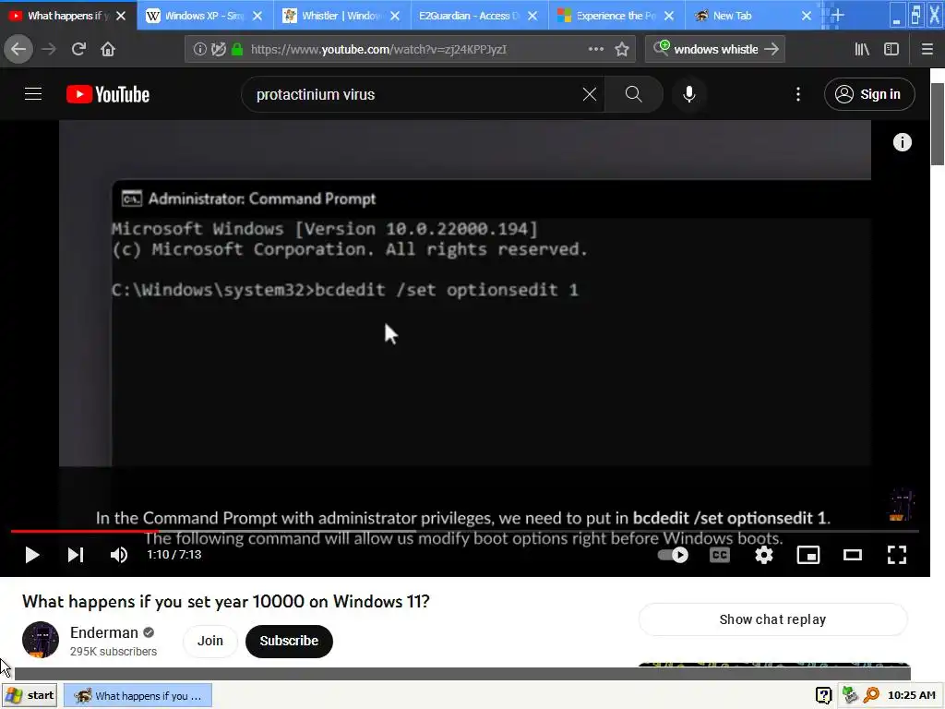Mute the video volume speaker
The image size is (945, 709).
click(x=119, y=555)
